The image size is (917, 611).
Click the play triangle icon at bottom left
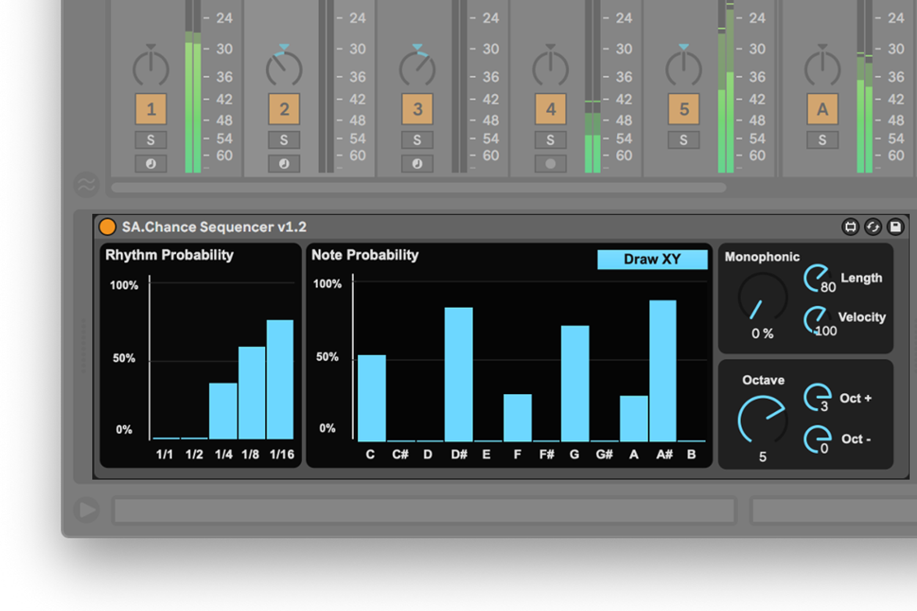coord(87,510)
